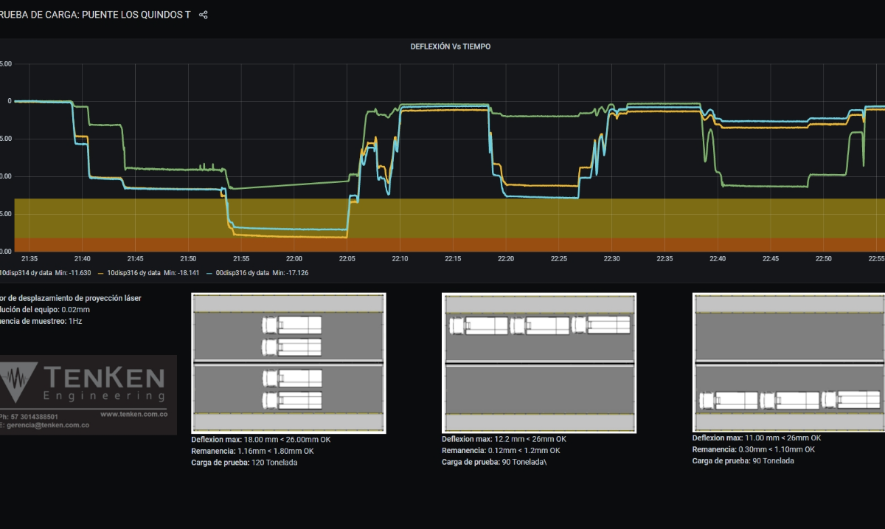The image size is (885, 529).
Task: Open the lower-lane three-truck diagram thumbnail
Action: point(789,362)
